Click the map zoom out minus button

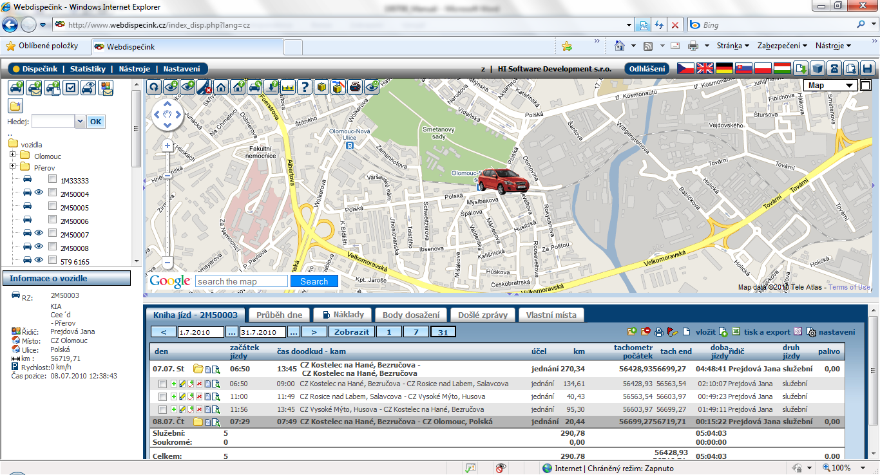click(x=167, y=263)
